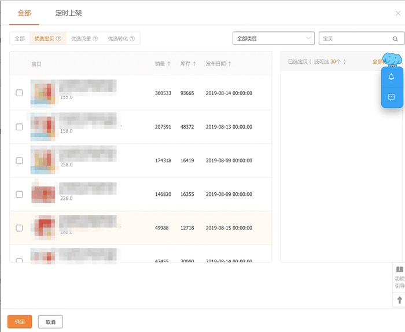Tick the checkbox for item priced 158.0
The image size is (405, 332).
click(19, 126)
